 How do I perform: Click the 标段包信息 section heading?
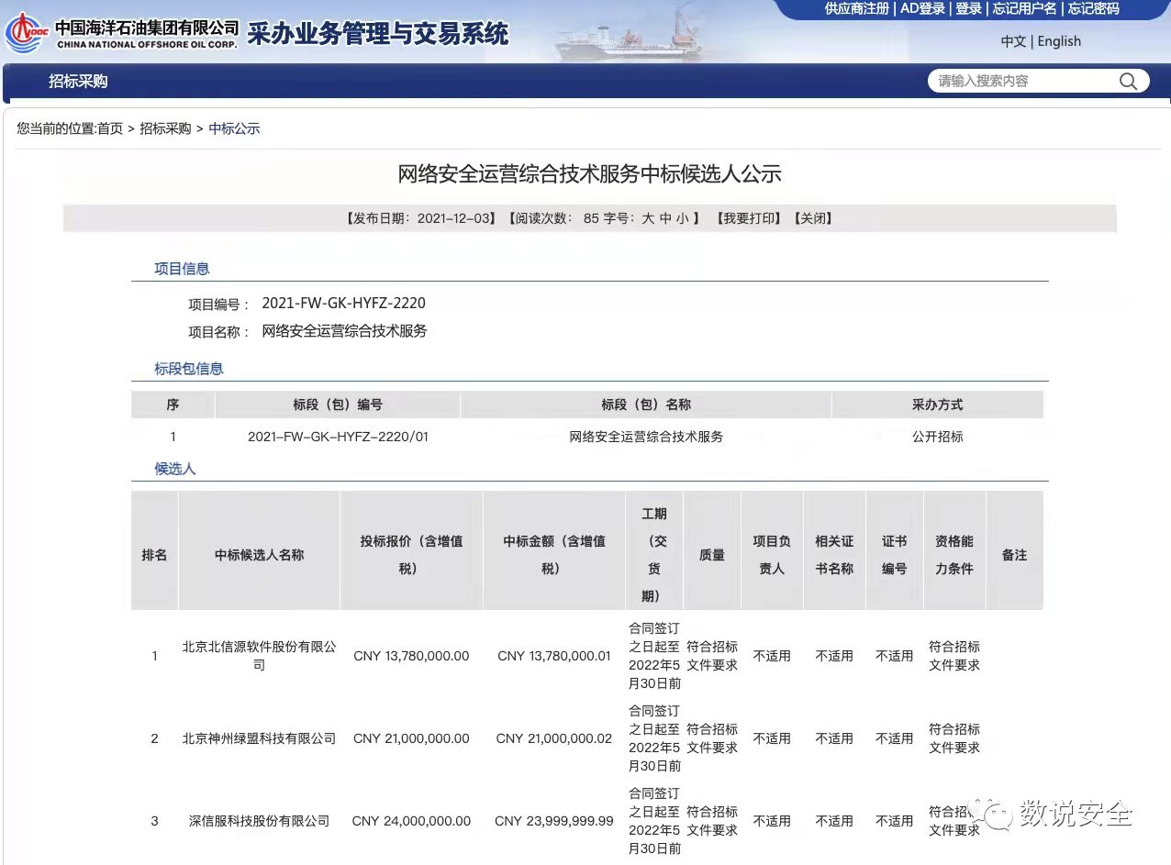(x=189, y=369)
